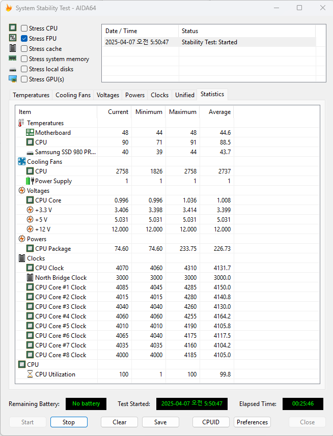Screen dimensions: 333x436
Task: Open Preferences
Action: coord(252,422)
